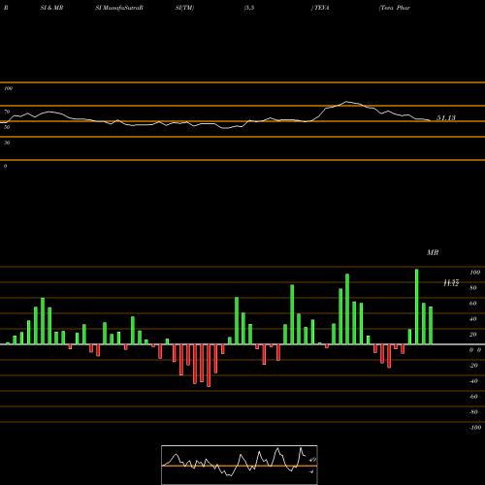Select the 'SI MunafaSutraR' header label

[119, 8]
